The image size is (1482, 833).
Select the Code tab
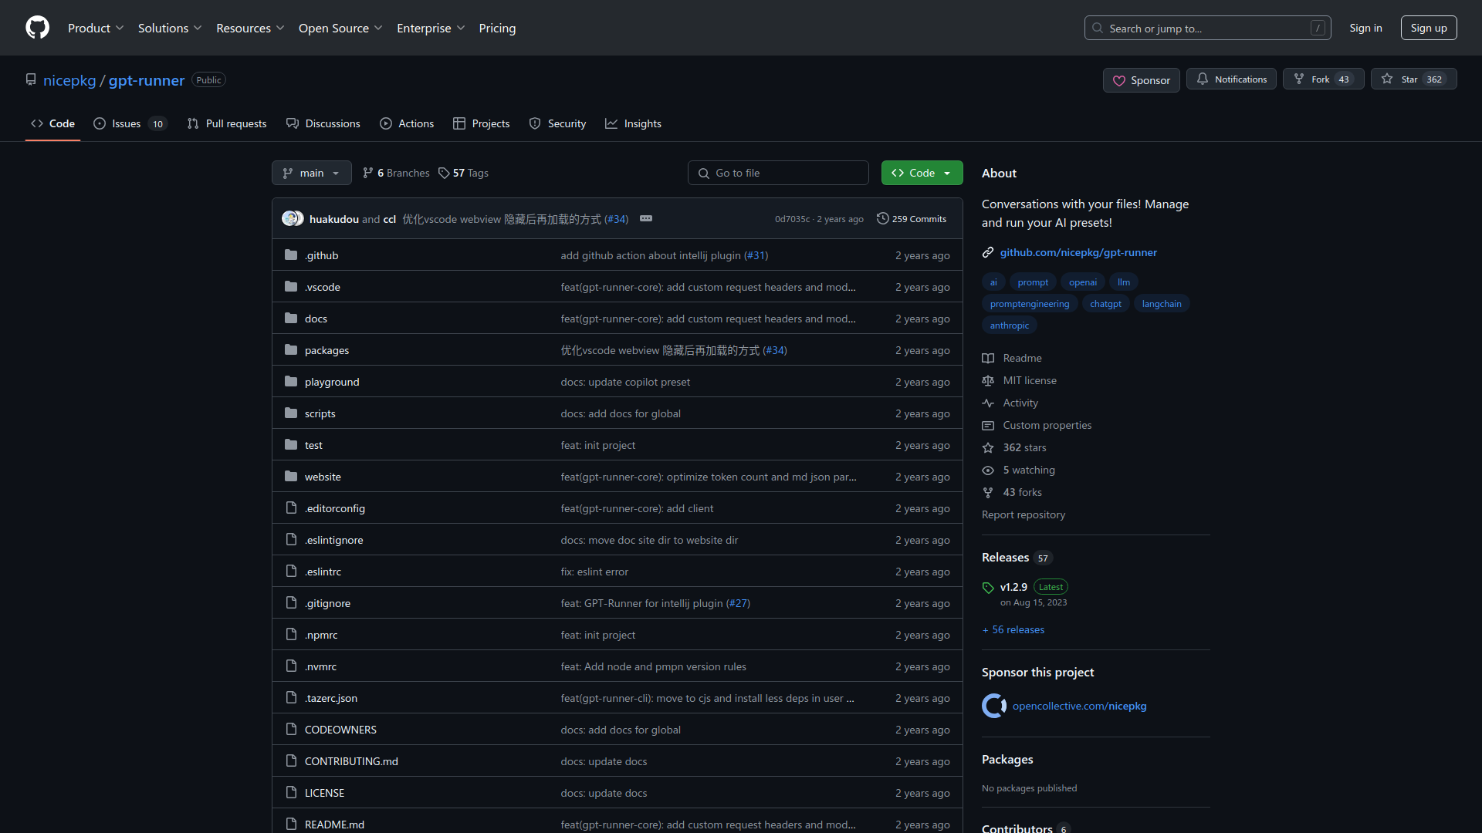53,123
